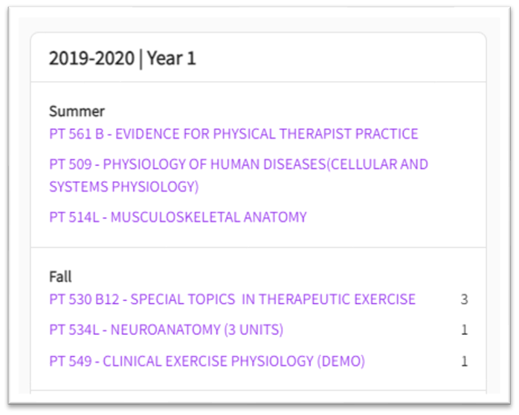Click "(CELLULAR AND" text in PT 509 link
This screenshot has height=415, width=519.
[378, 164]
